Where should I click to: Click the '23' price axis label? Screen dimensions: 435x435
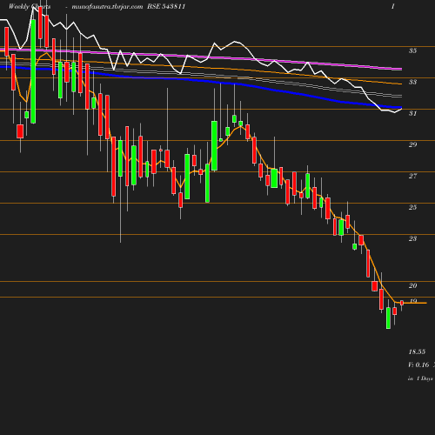click(412, 238)
